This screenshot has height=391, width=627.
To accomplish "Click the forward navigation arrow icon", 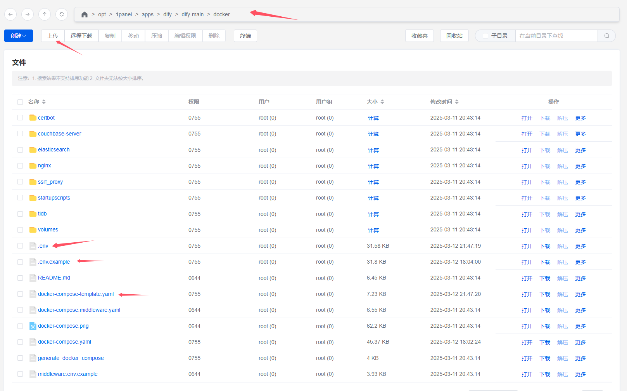I will tap(28, 14).
